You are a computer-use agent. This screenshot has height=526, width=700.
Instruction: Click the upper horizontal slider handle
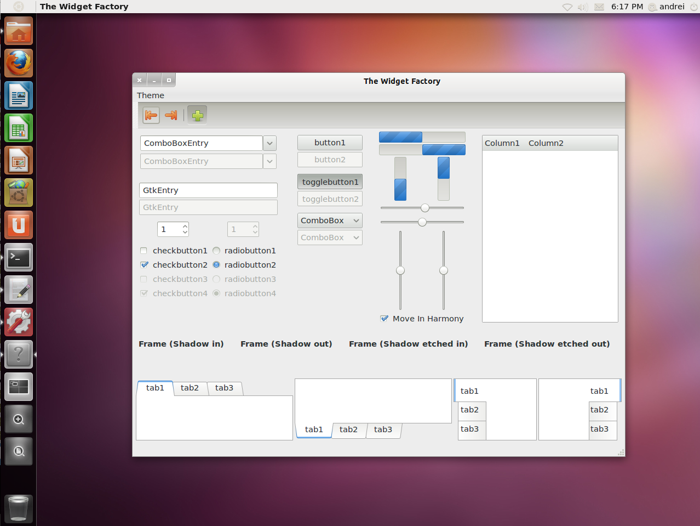pos(425,208)
